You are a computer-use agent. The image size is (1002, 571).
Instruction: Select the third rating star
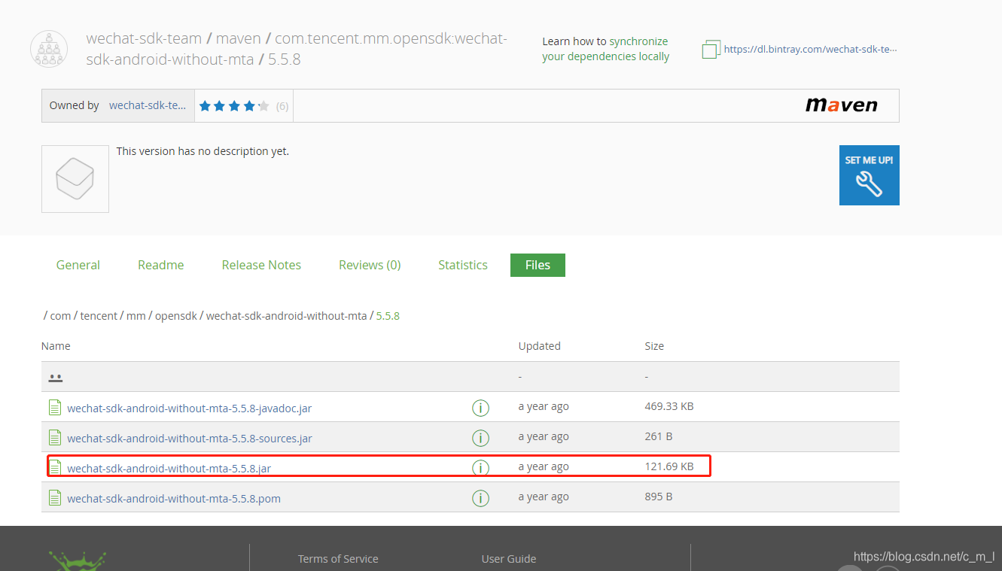click(x=234, y=106)
